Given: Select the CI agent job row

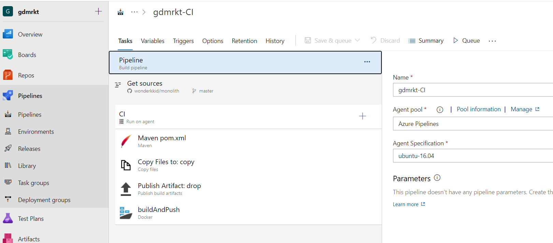Looking at the screenshot, I should [x=248, y=117].
